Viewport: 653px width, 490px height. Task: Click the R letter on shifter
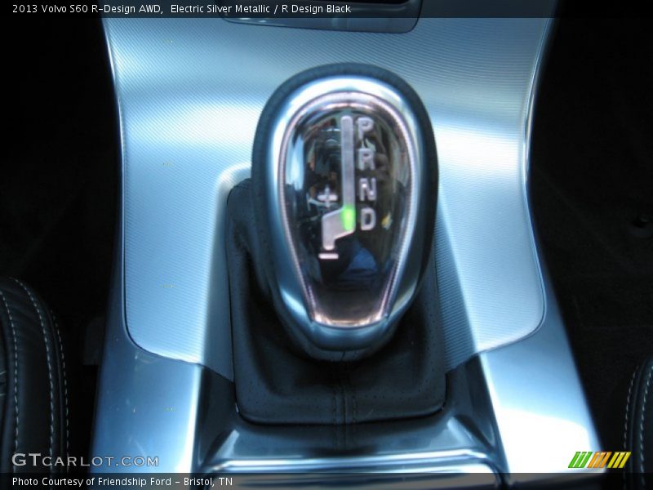coord(366,158)
